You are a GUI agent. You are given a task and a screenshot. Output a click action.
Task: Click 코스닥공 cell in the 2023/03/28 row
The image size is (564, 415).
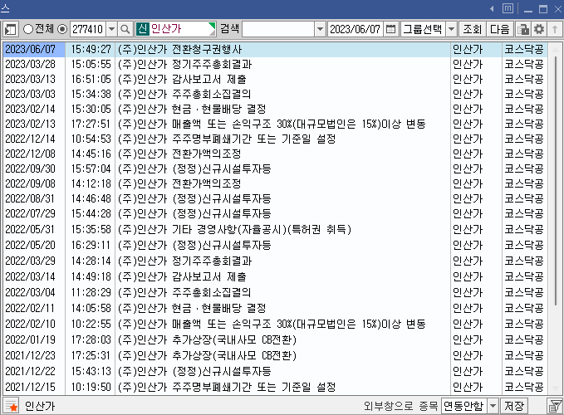pyautogui.click(x=524, y=64)
